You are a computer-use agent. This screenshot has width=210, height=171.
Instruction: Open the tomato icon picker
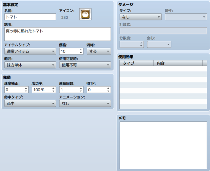pos(85,14)
